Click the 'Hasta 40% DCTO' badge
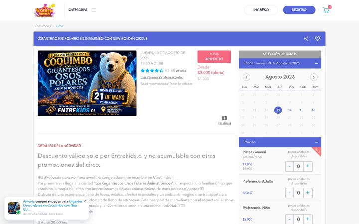Viewport: 359px width, 224px height. click(214, 57)
